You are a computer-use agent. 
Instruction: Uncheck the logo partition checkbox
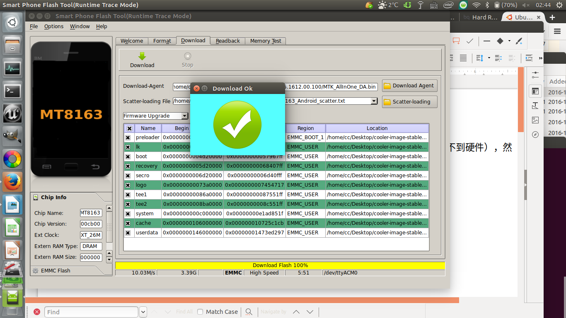pyautogui.click(x=128, y=185)
